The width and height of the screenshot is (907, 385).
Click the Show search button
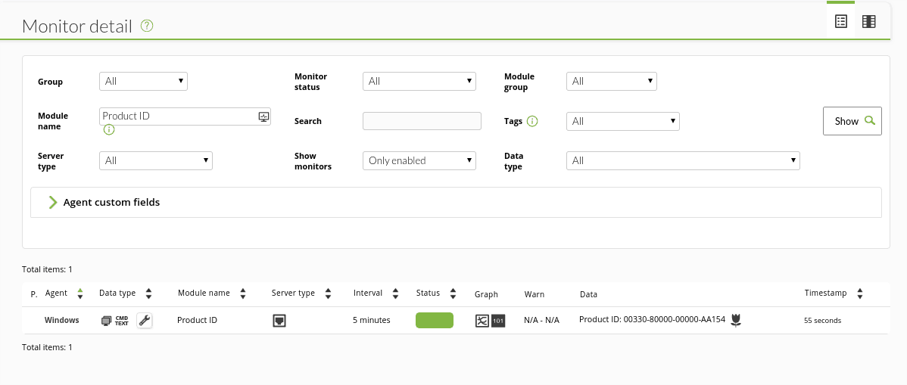852,121
